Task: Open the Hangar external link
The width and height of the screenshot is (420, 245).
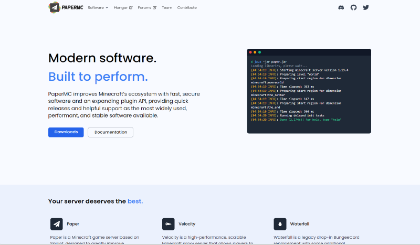Action: pos(123,8)
